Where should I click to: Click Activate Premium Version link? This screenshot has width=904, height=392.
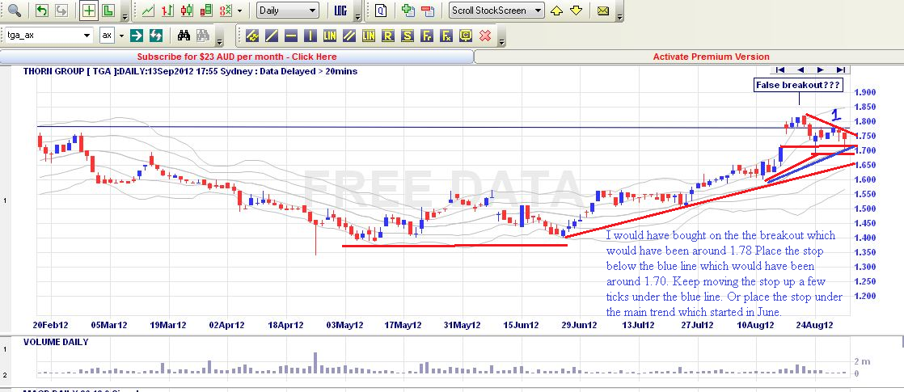coord(711,57)
